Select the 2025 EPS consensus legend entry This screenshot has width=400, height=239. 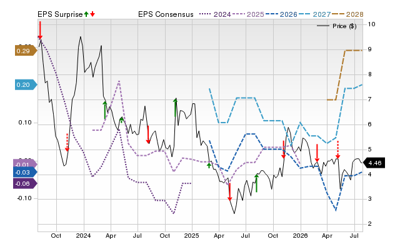pyautogui.click(x=247, y=14)
